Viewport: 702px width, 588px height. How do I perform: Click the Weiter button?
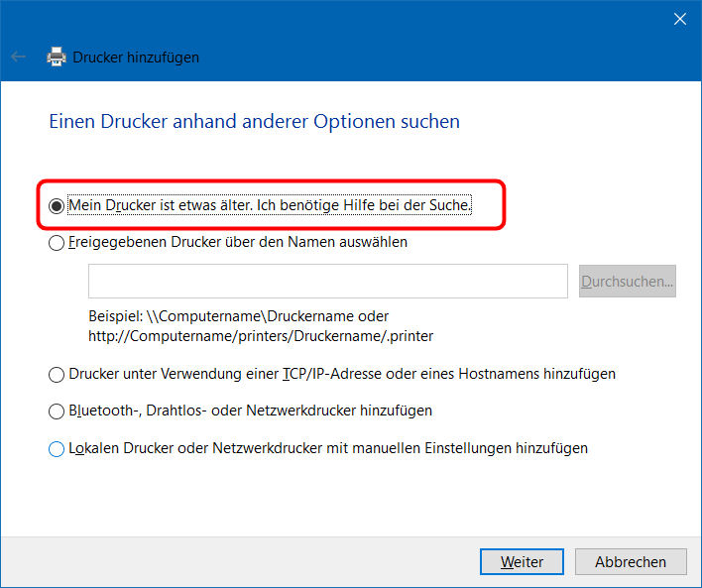coord(522,561)
